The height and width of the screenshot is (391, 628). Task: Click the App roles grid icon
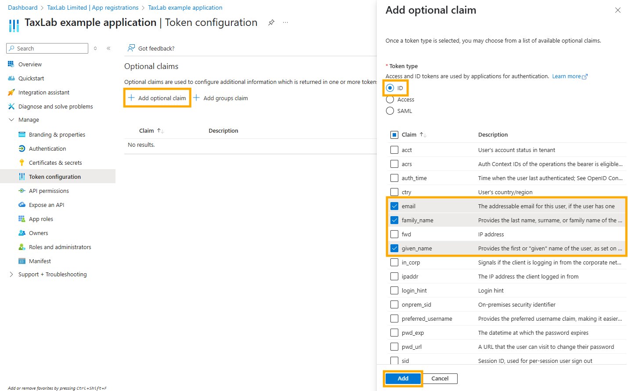[x=22, y=219]
